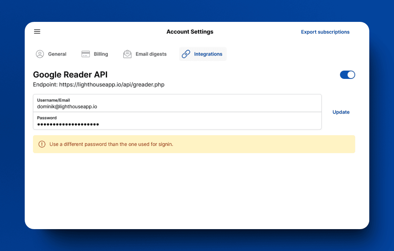Click the Billing credit card icon

point(86,54)
